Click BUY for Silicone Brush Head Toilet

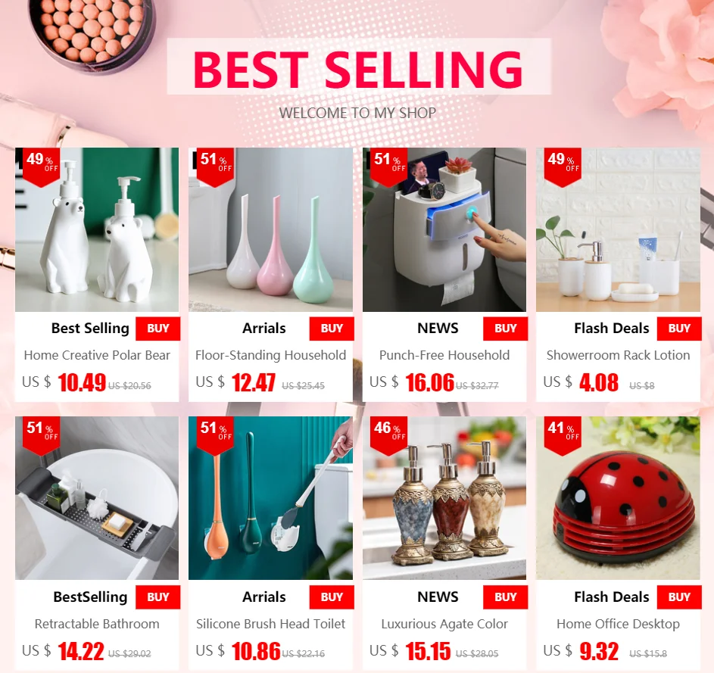click(x=332, y=597)
